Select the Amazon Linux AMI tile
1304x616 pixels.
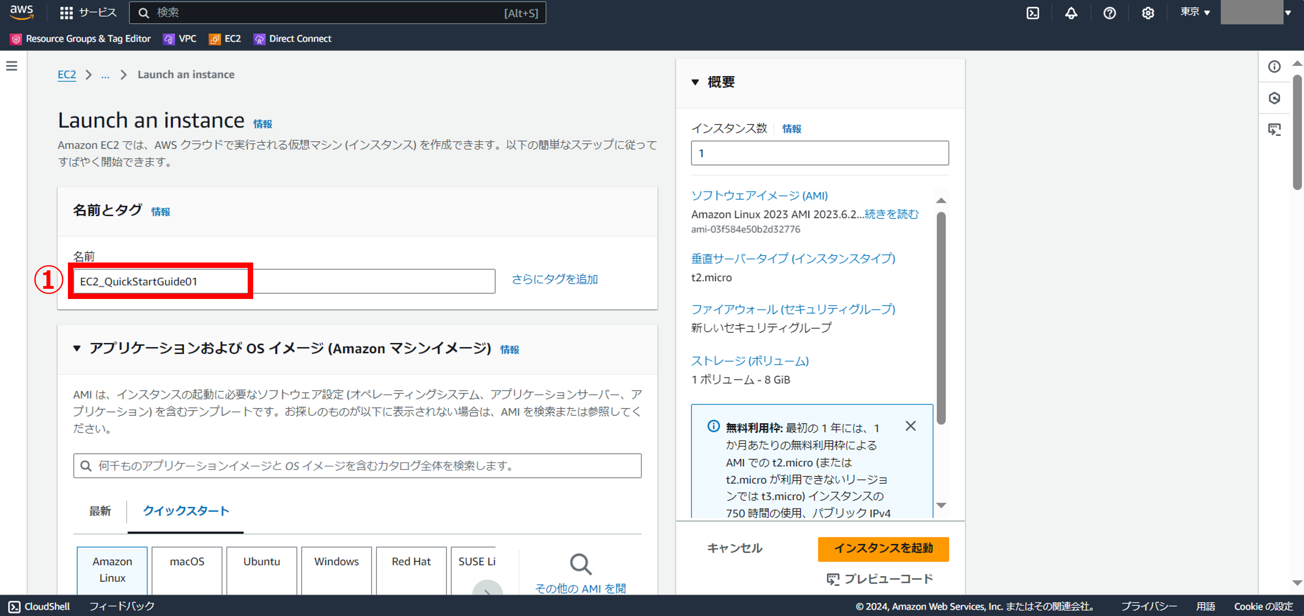[x=112, y=570]
